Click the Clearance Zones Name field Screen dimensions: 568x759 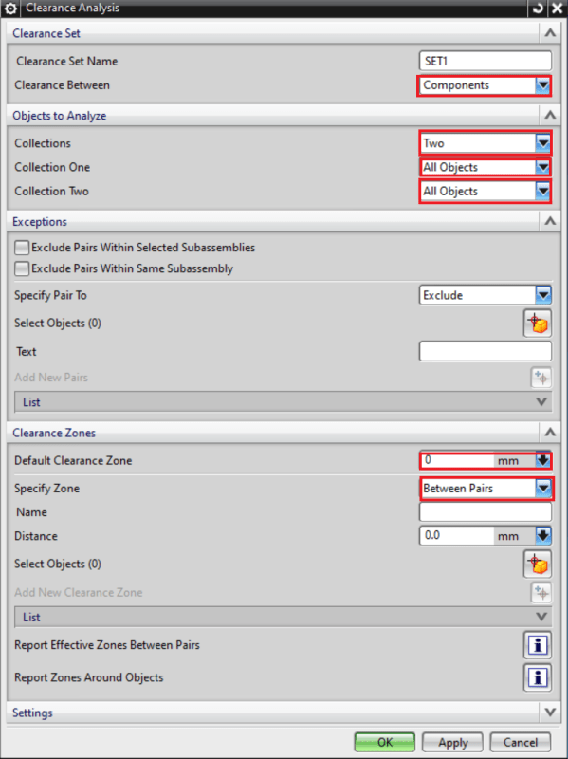click(485, 512)
